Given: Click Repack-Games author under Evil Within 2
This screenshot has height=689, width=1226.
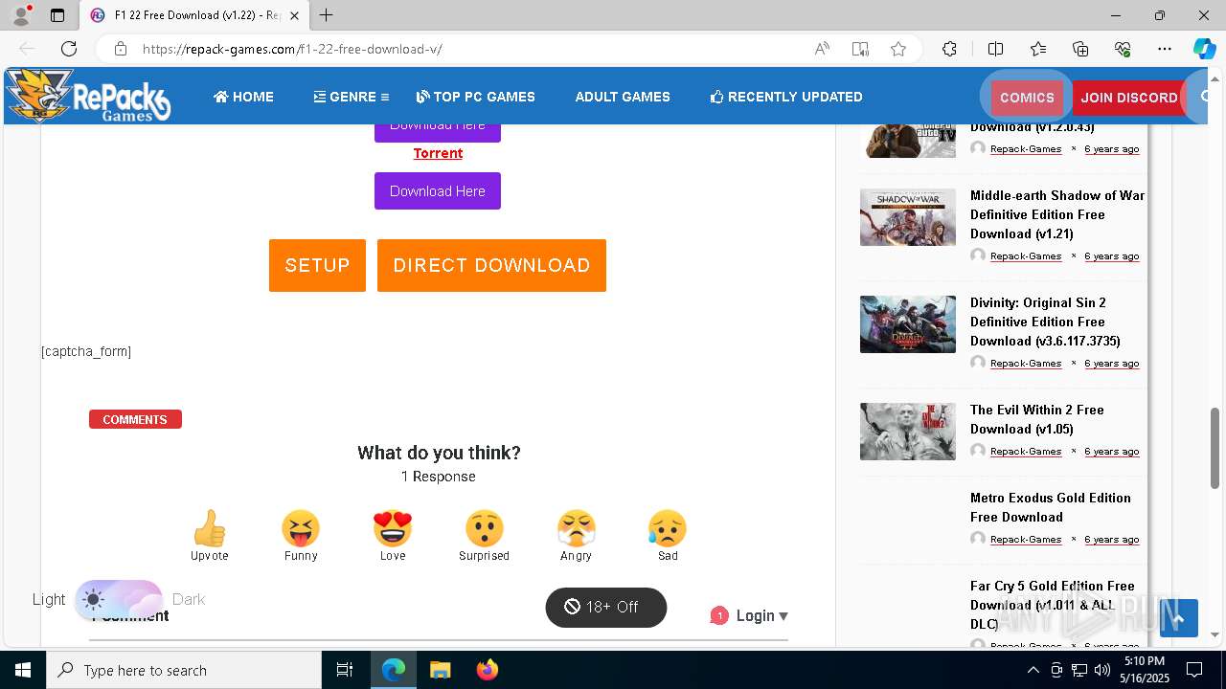Looking at the screenshot, I should [1026, 451].
